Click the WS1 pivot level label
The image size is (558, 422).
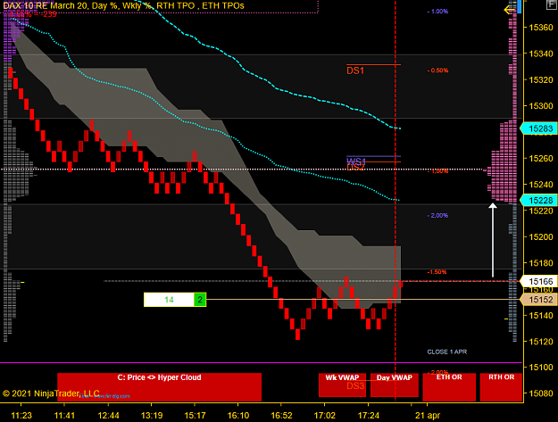click(356, 161)
